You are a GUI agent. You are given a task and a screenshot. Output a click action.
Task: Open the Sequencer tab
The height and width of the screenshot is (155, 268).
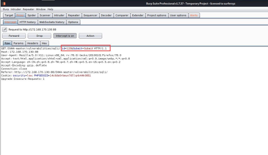coord(90,15)
